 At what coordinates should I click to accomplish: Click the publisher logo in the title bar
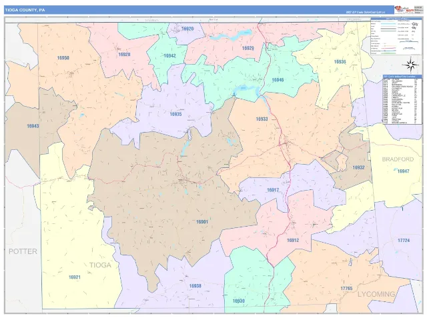point(404,10)
